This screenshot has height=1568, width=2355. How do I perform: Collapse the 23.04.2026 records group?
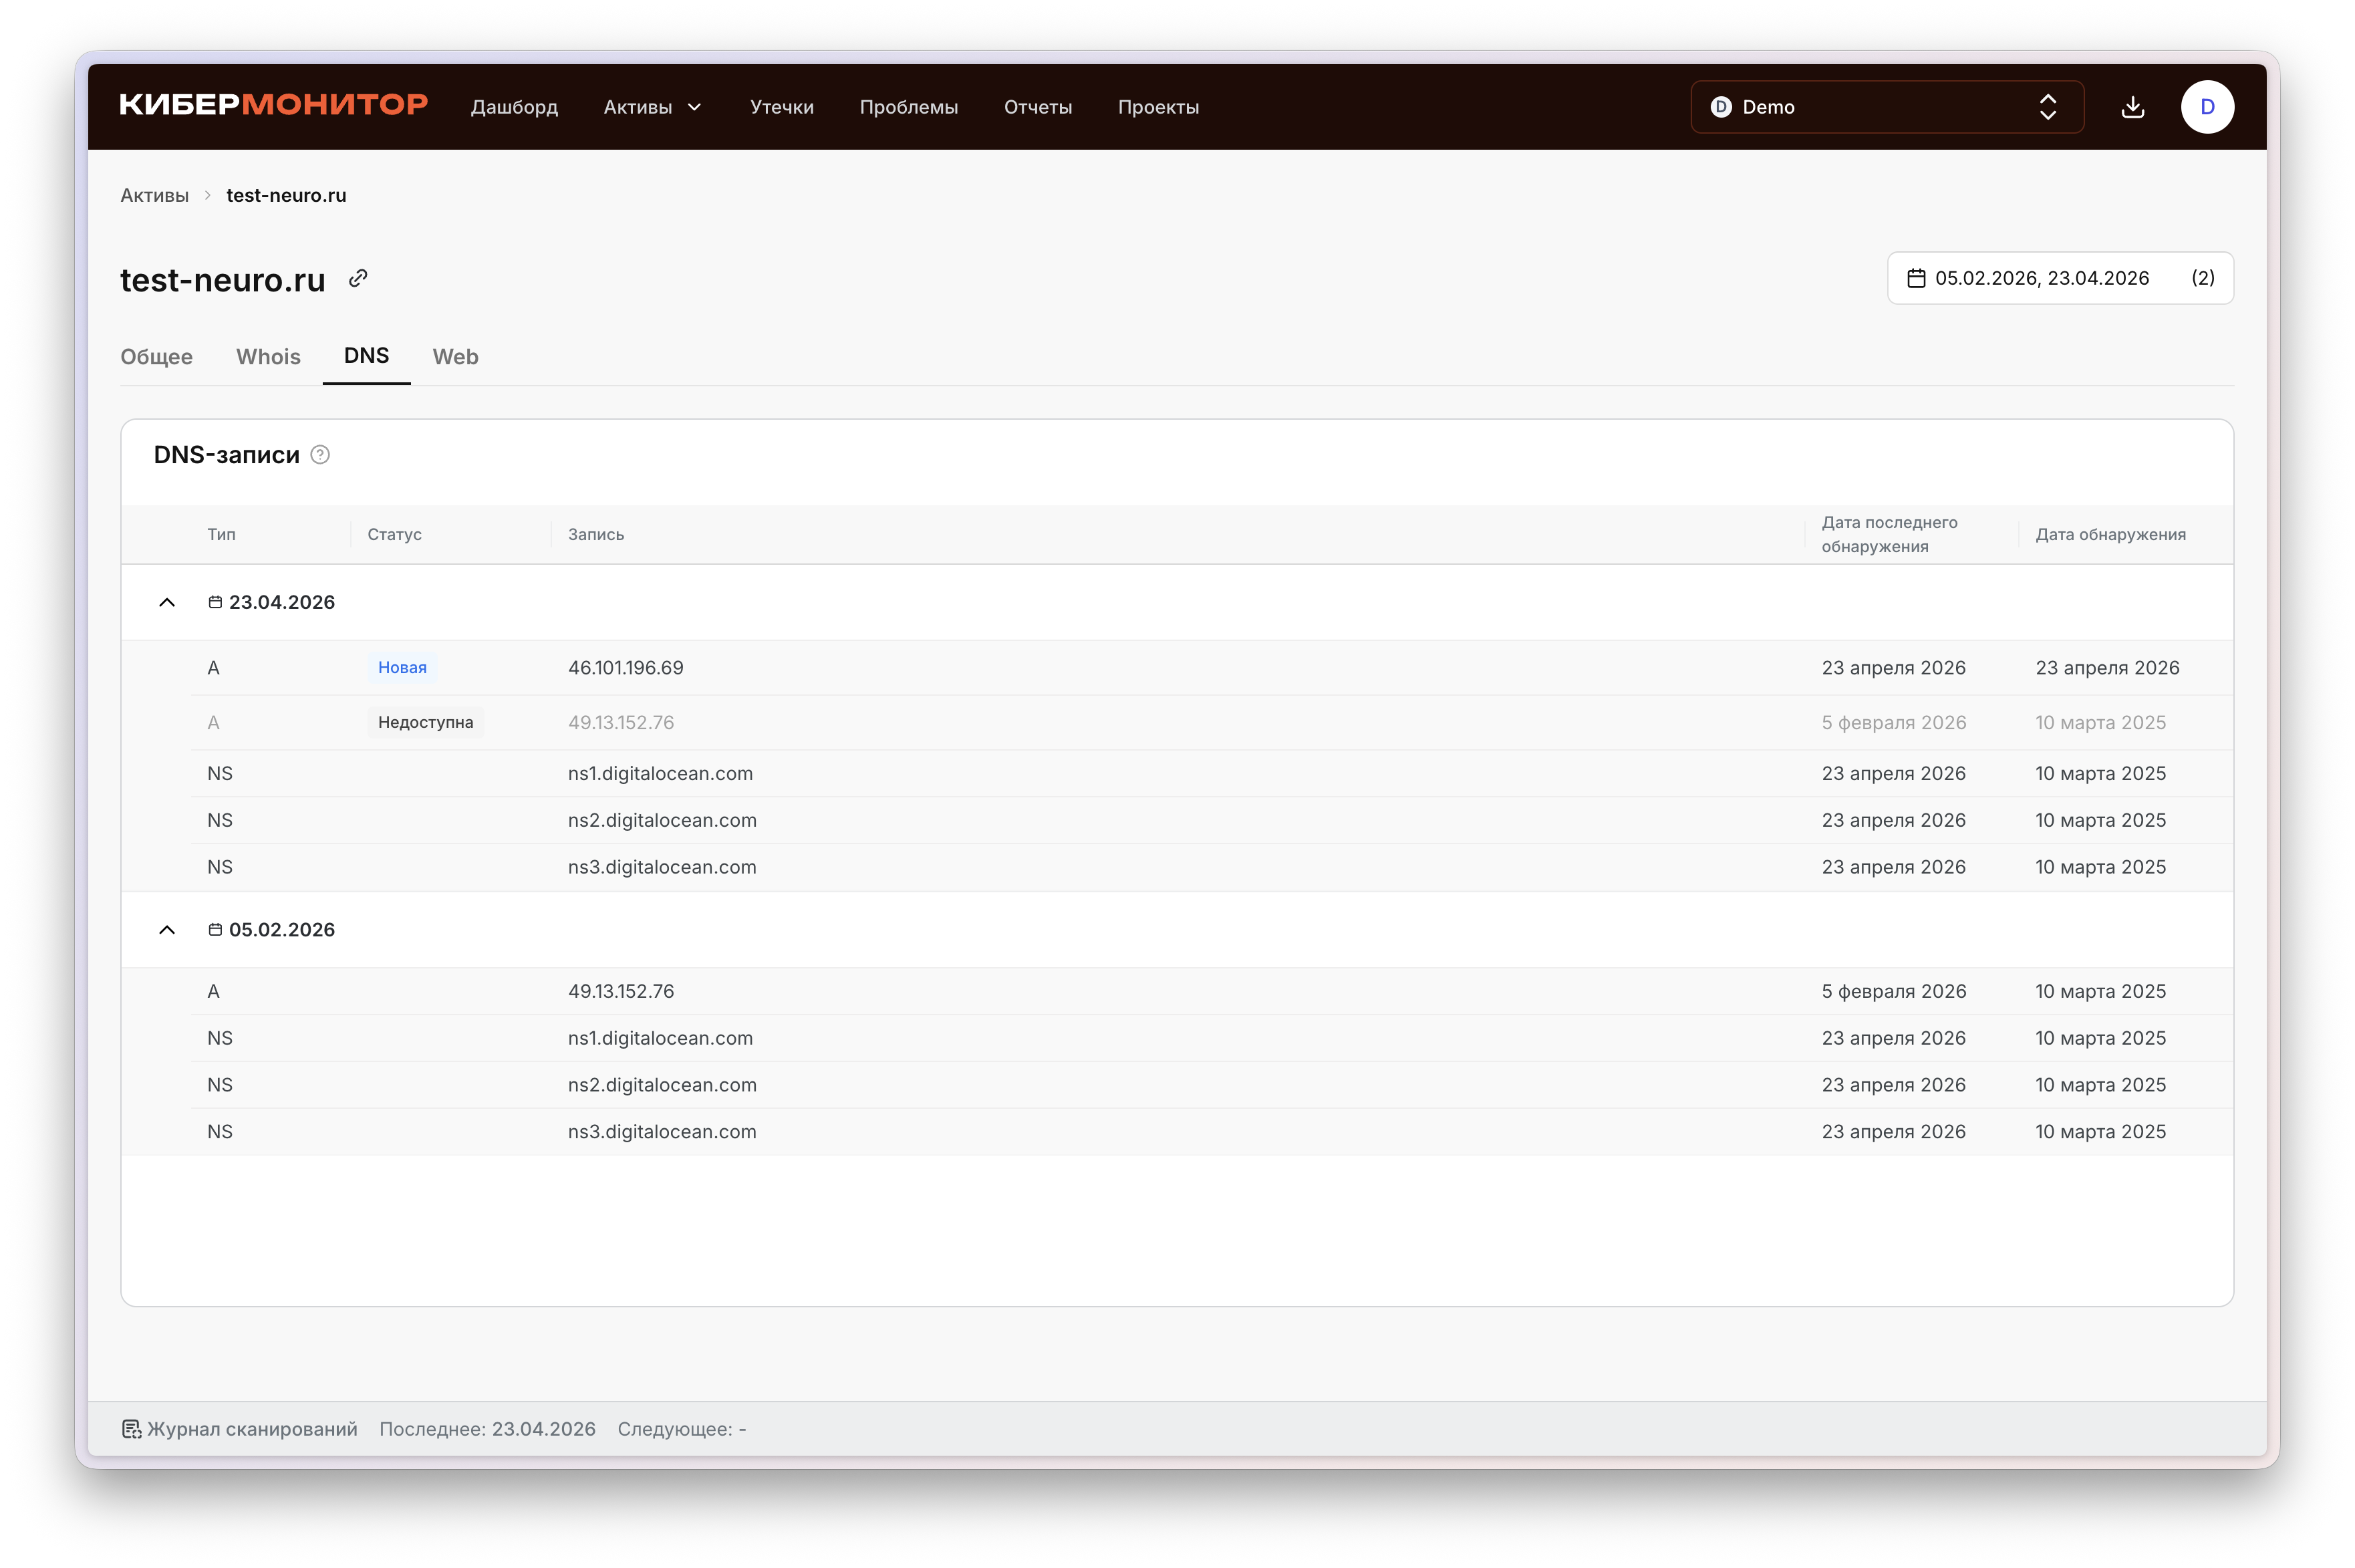click(167, 602)
